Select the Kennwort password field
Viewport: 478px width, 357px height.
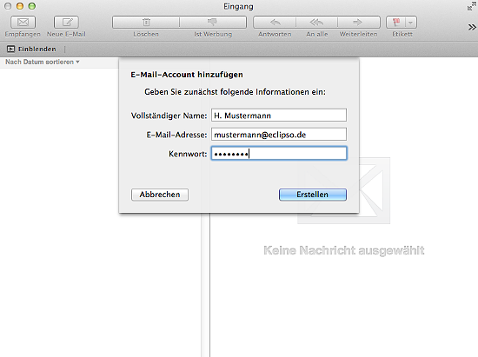tap(279, 153)
